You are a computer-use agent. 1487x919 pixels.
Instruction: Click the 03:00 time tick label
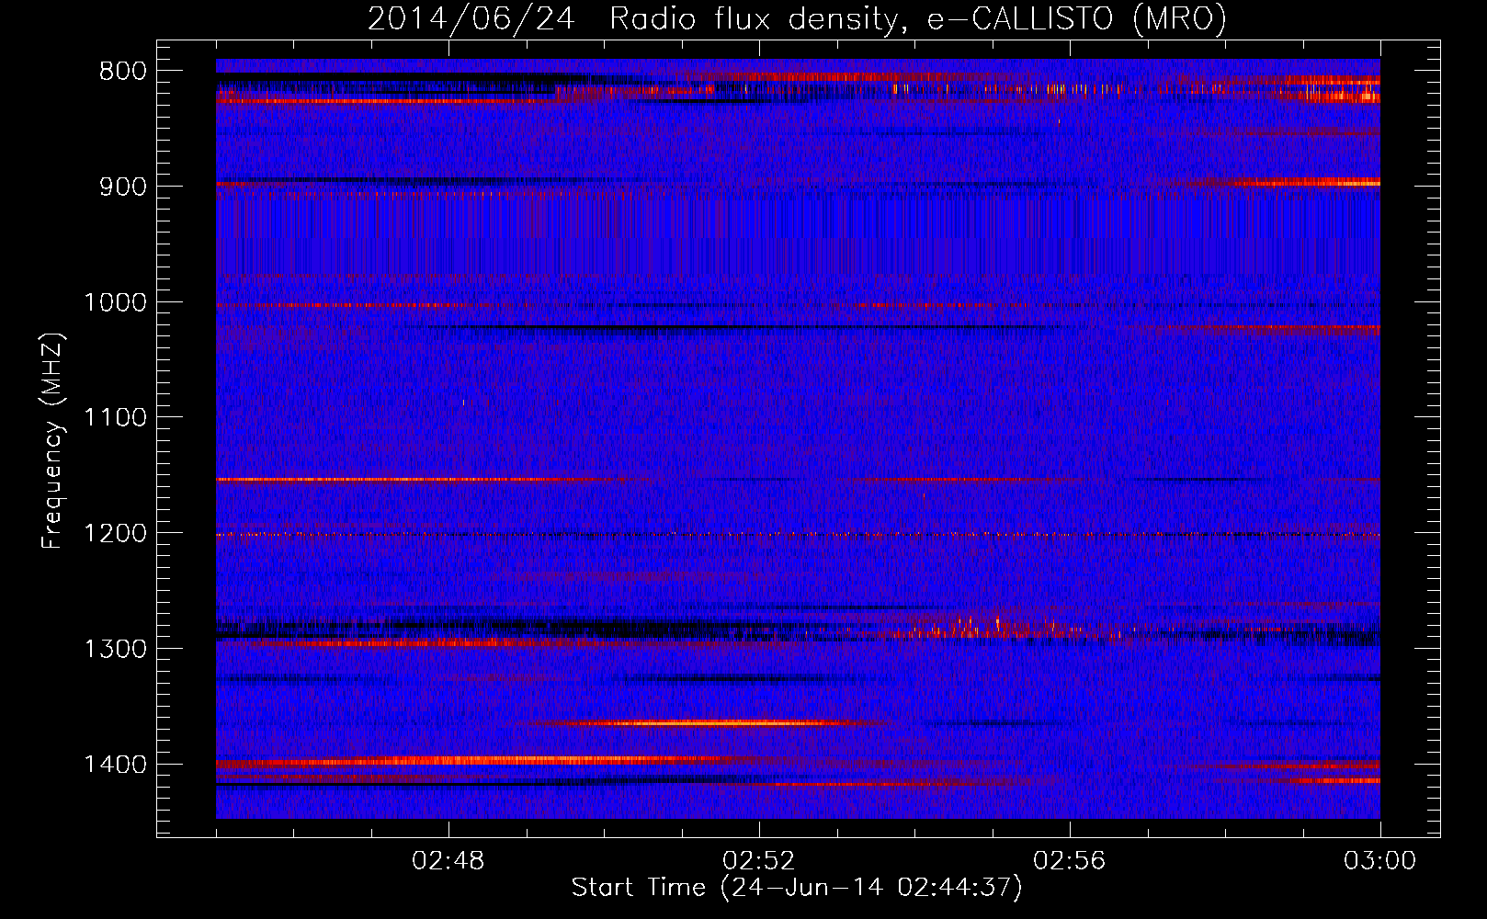[1380, 861]
